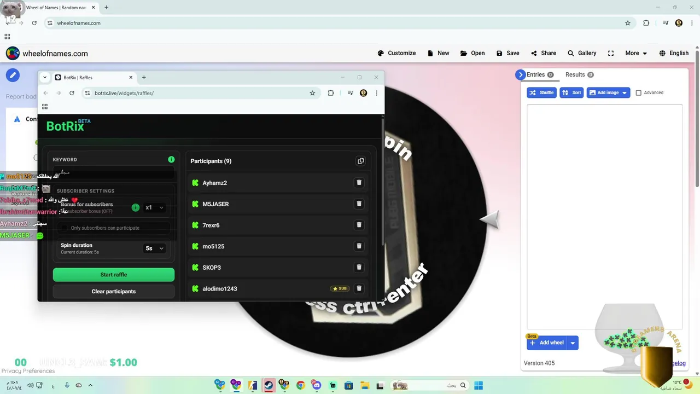This screenshot has height=394, width=700.
Task: Delete participant Ayhamz2
Action: tap(359, 183)
